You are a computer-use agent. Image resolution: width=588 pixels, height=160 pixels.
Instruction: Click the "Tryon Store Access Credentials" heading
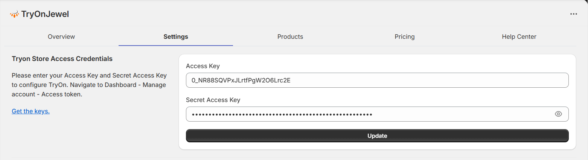pos(62,59)
